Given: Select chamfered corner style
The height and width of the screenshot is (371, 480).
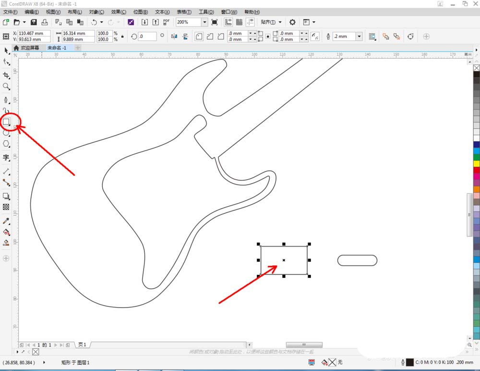Looking at the screenshot, I should tap(221, 37).
